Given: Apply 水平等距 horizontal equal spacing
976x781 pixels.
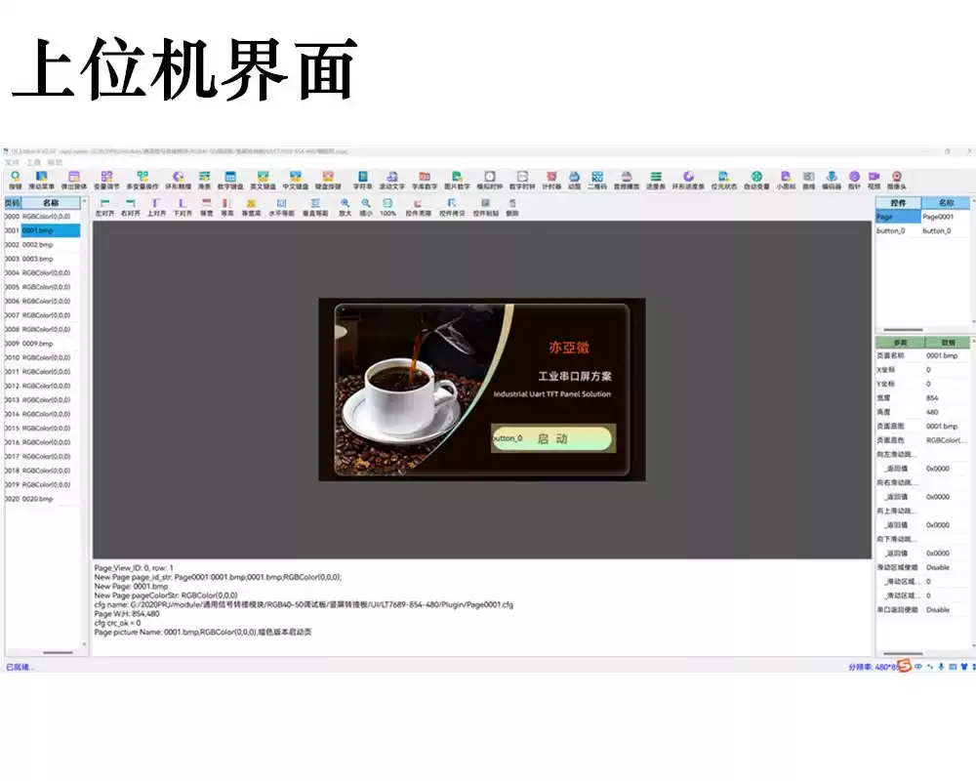Looking at the screenshot, I should [281, 207].
